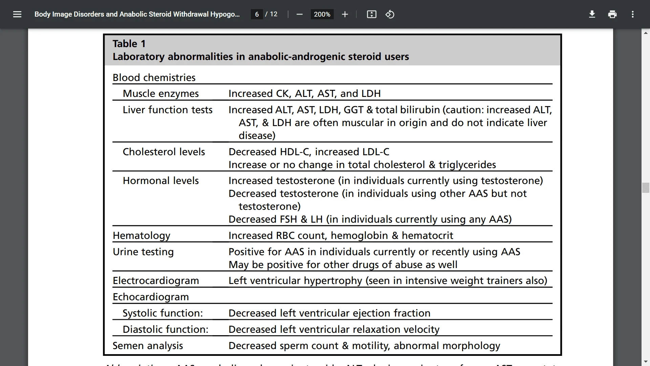Click the 'Systolic function:' label
Screen dimensions: 650x366
tap(162, 313)
